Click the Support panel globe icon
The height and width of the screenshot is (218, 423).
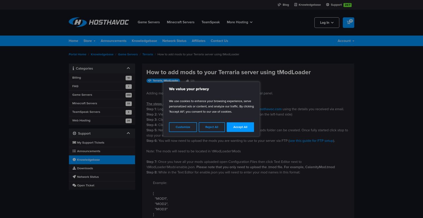[74, 133]
